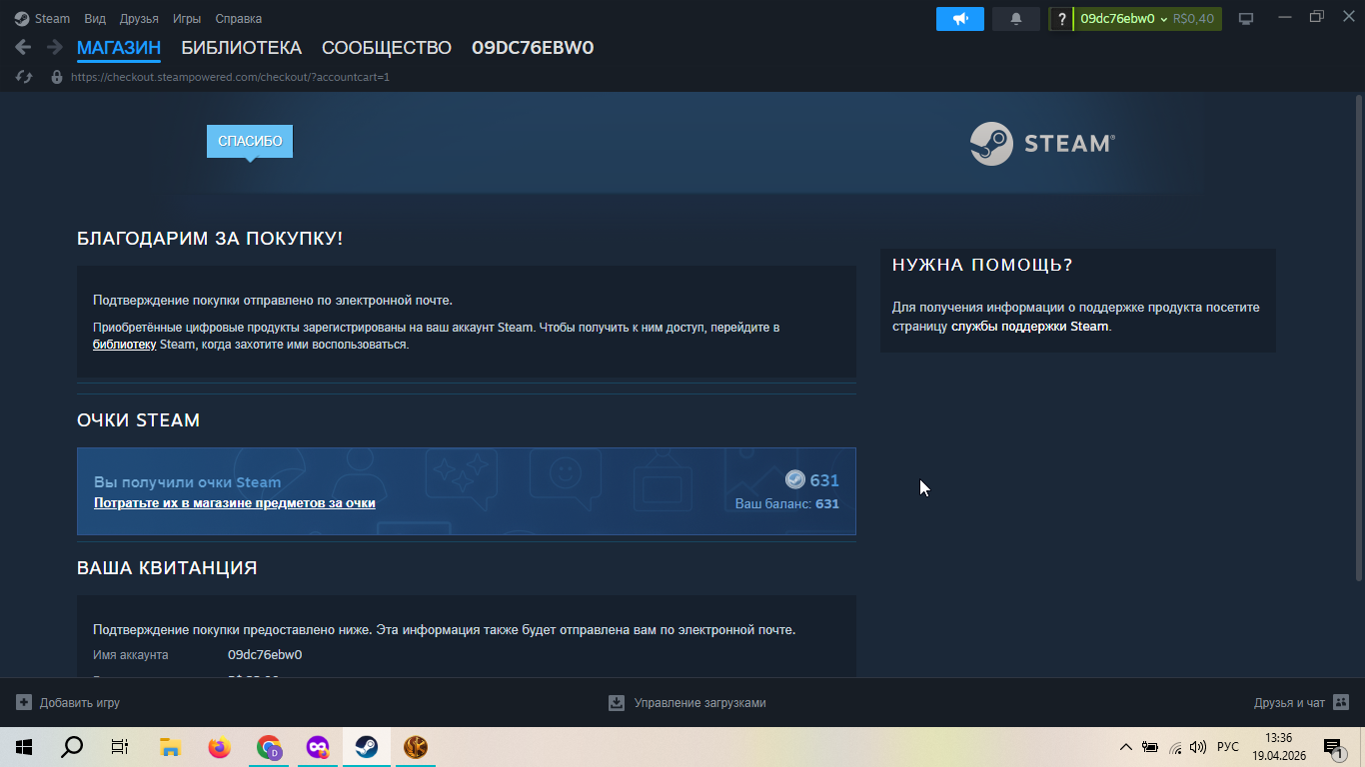Follow the библиотеку link
Viewport: 1365px width, 767px height.
[x=124, y=345]
